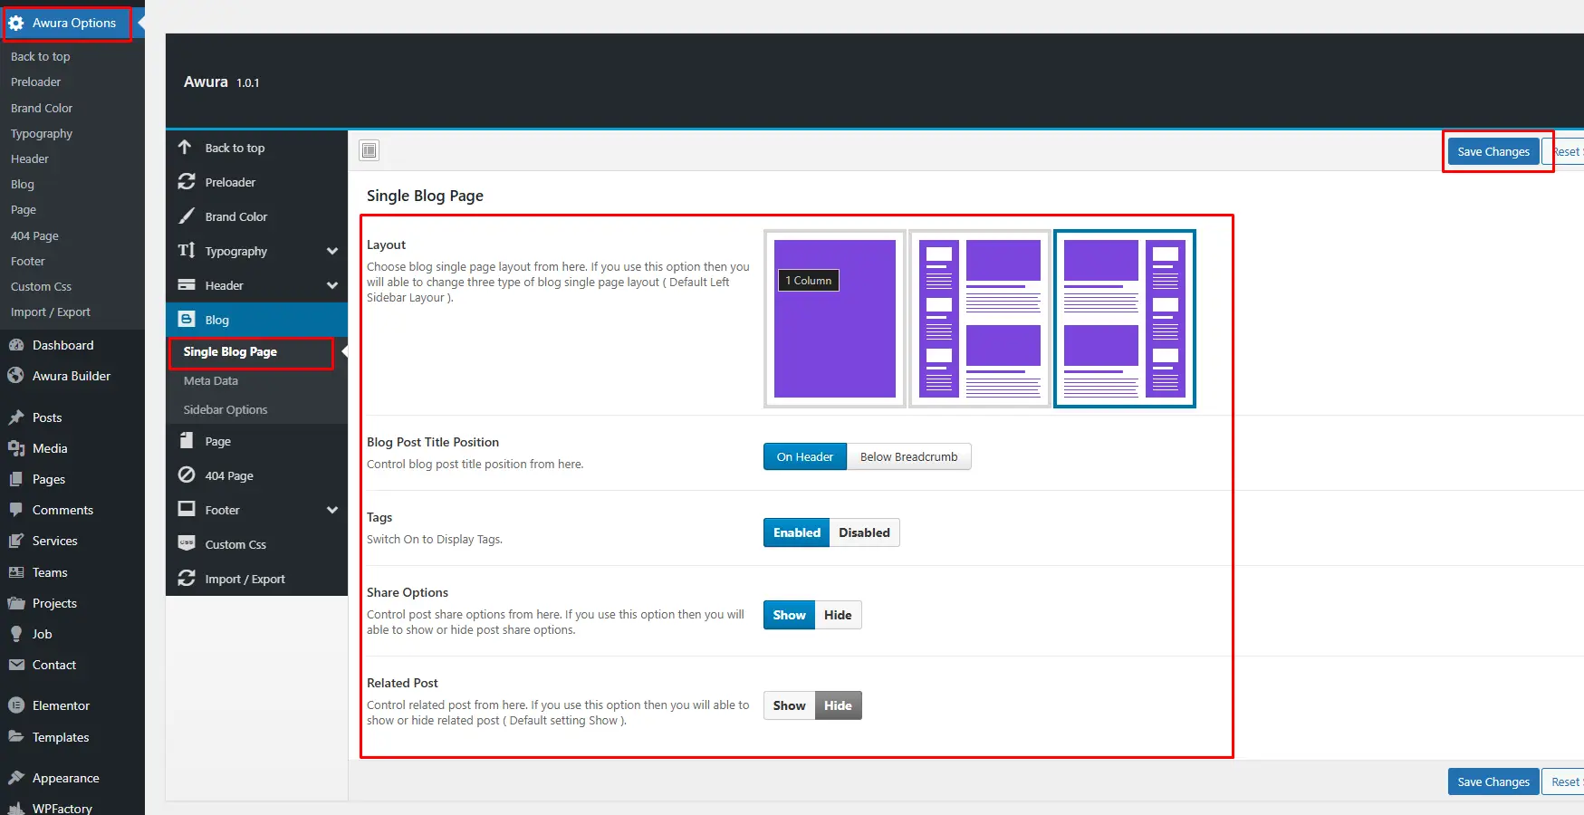Click the Typography text icon
Screen dimensions: 1584x815
point(187,250)
